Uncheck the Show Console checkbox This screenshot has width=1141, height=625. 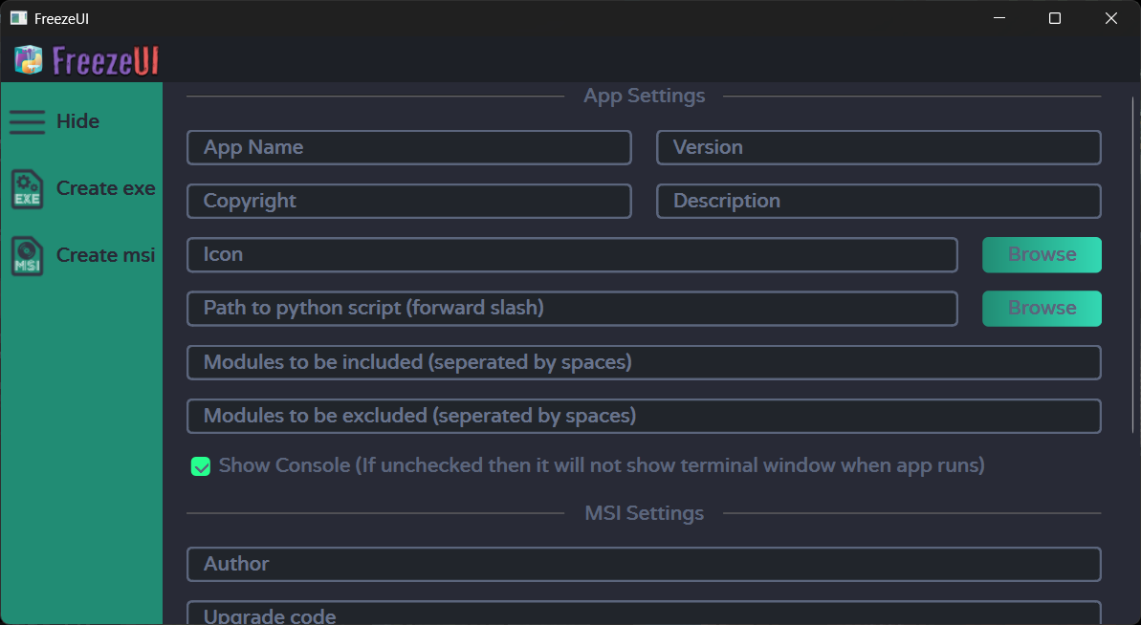201,466
